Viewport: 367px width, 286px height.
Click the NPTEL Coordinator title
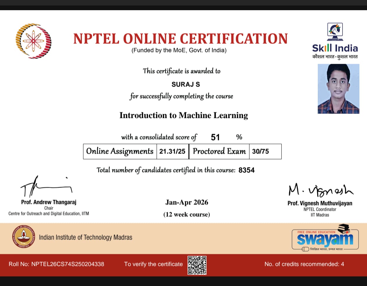pos(320,209)
